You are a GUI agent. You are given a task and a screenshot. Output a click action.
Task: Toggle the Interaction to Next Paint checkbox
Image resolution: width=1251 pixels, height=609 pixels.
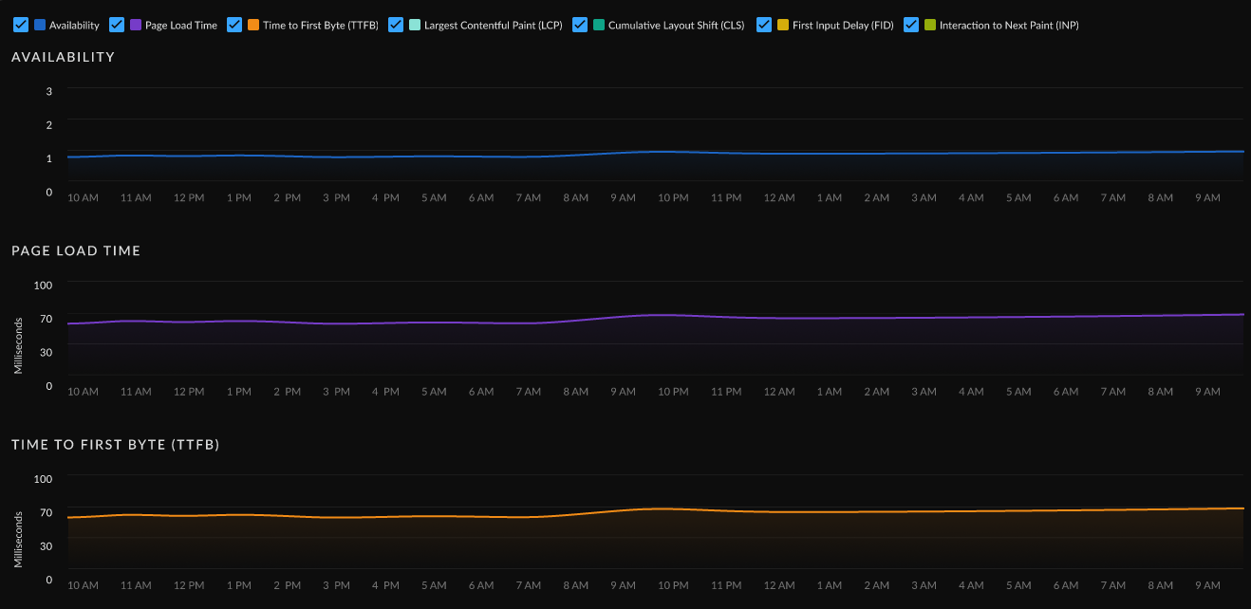tap(911, 25)
